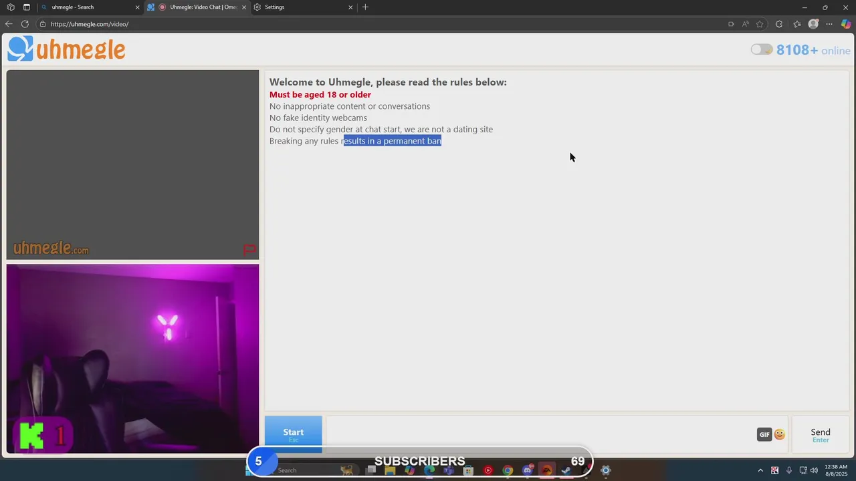
Task: Open the Copilot sidebar icon
Action: pyautogui.click(x=846, y=24)
